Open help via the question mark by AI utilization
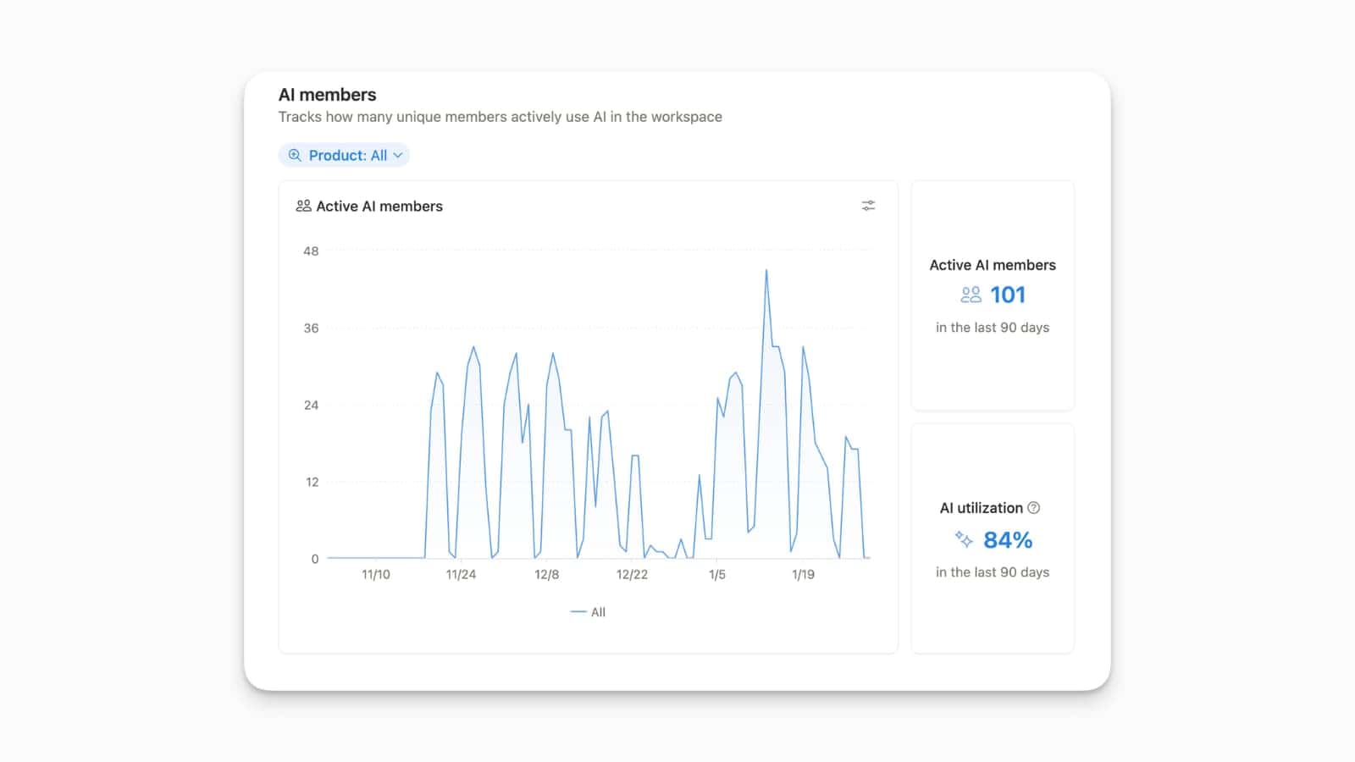1355x762 pixels. point(1034,507)
